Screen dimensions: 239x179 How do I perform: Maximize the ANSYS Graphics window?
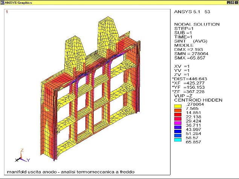coord(232,2)
